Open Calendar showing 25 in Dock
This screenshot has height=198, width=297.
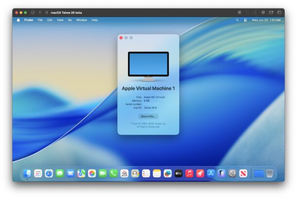point(124,173)
